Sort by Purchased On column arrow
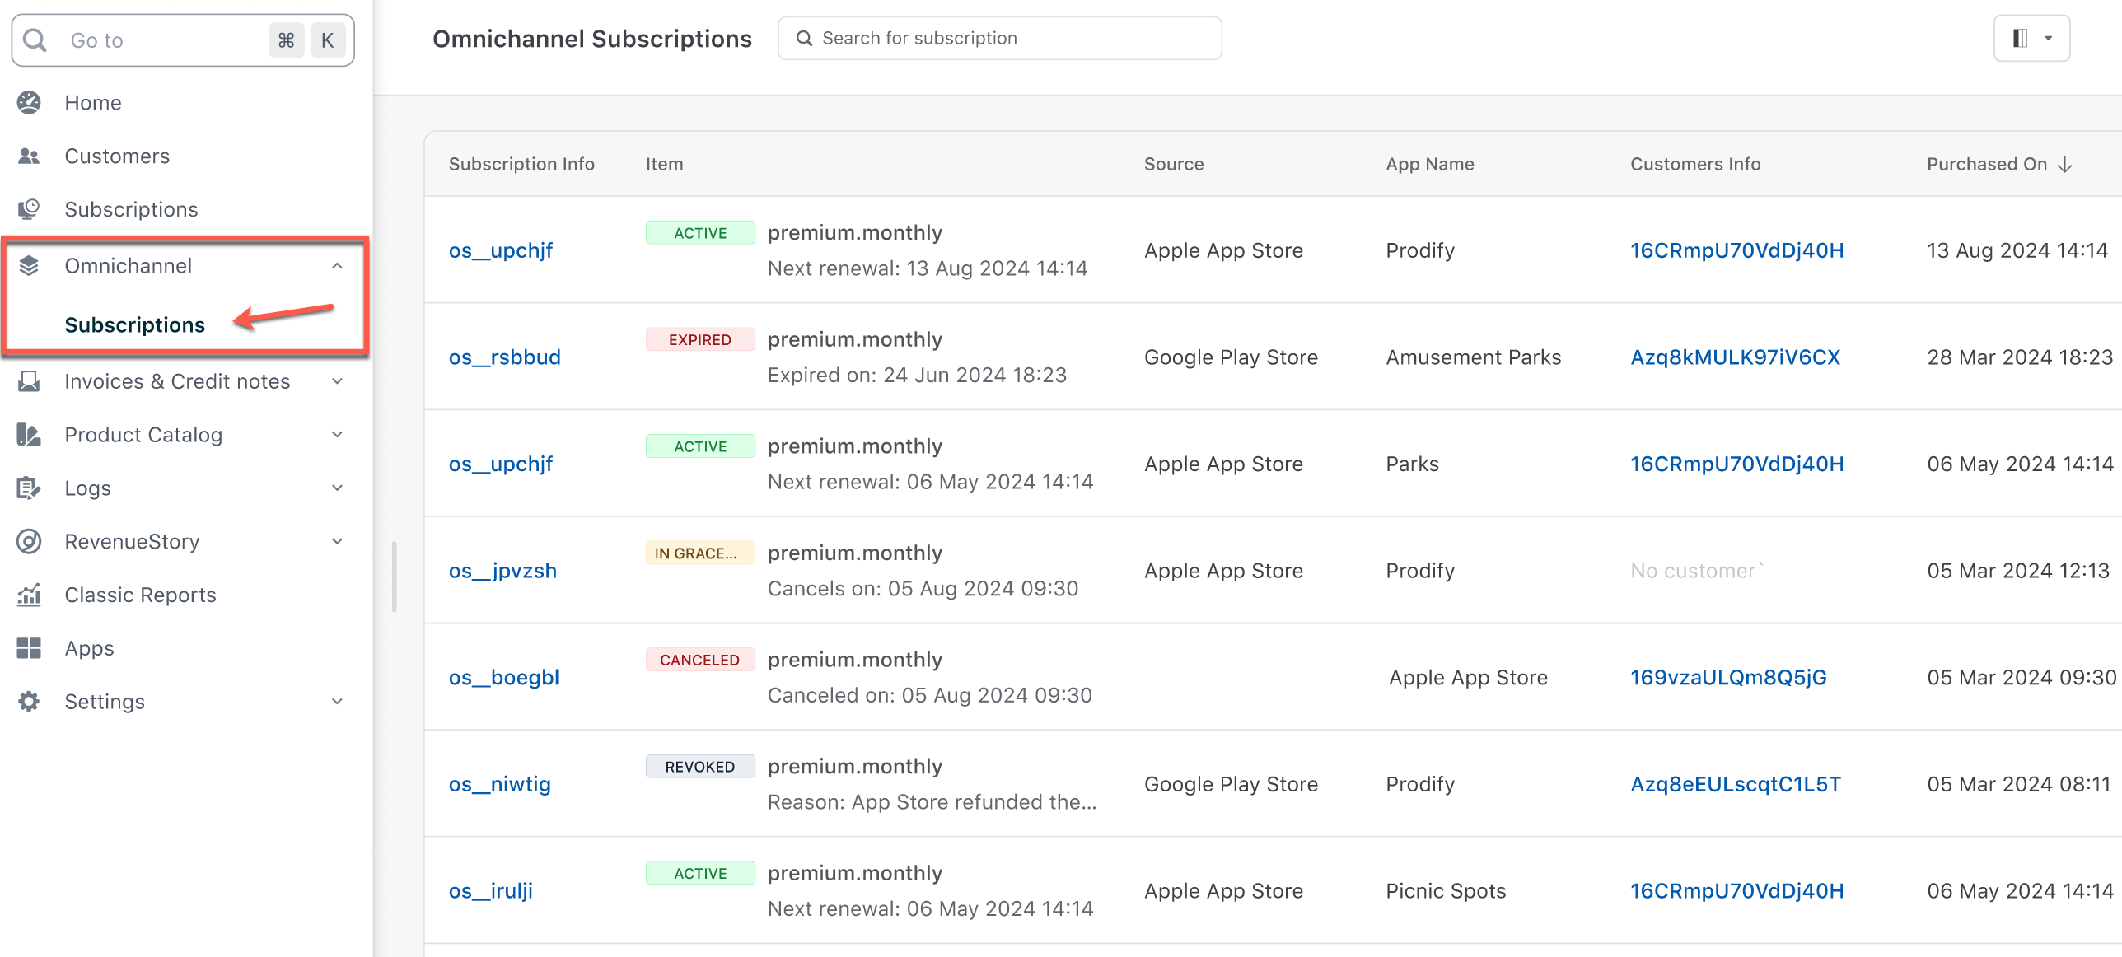 click(x=2064, y=165)
